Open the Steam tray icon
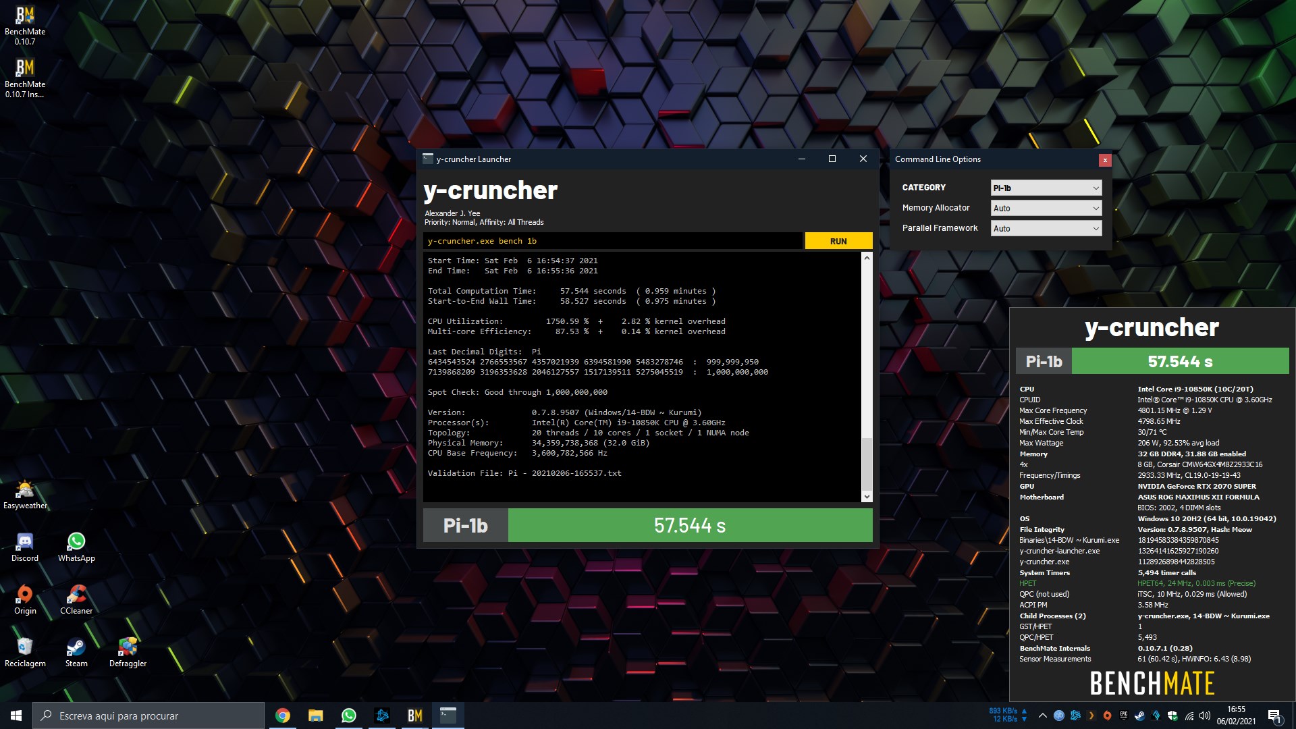The height and width of the screenshot is (729, 1296). point(1140,715)
